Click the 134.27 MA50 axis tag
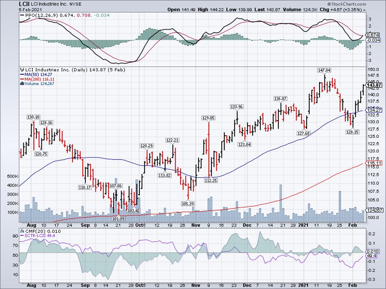The height and width of the screenshot is (289, 386). pos(374,110)
